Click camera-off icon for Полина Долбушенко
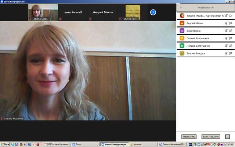235x147 pixels. coord(231,46)
